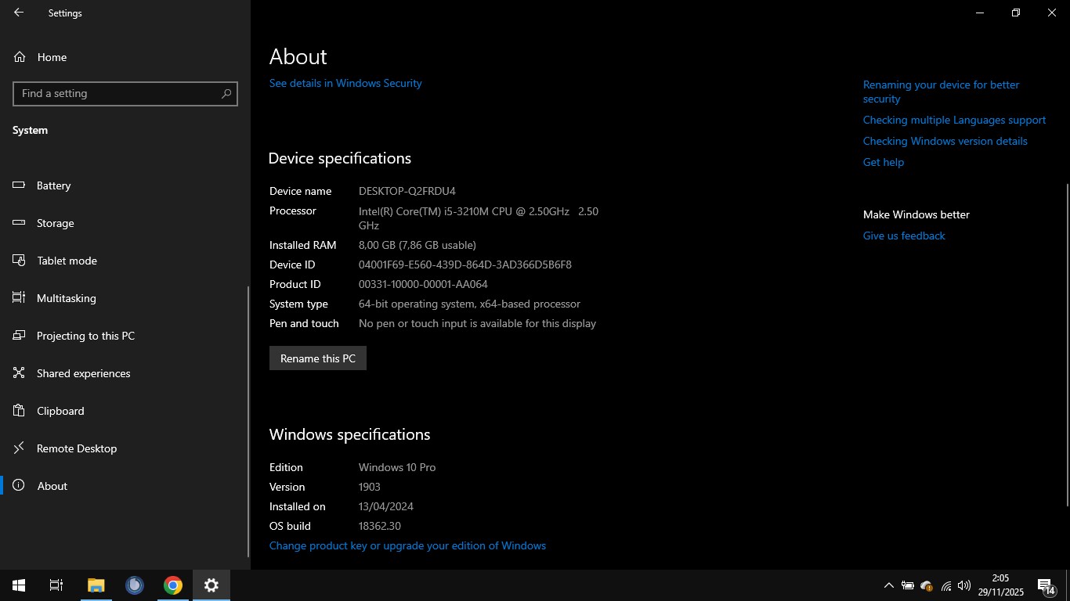This screenshot has width=1070, height=601.
Task: Click the Rename this PC button
Action: (x=318, y=358)
